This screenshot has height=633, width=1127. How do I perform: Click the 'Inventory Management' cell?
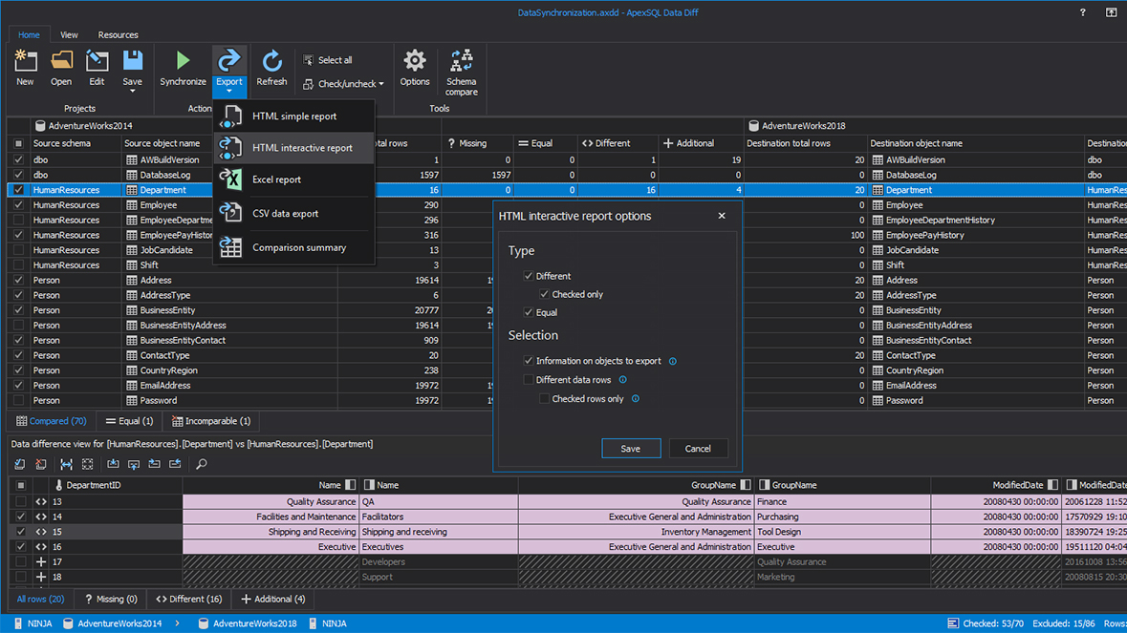pyautogui.click(x=636, y=532)
